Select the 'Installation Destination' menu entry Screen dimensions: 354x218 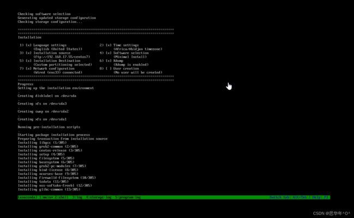coord(57,61)
